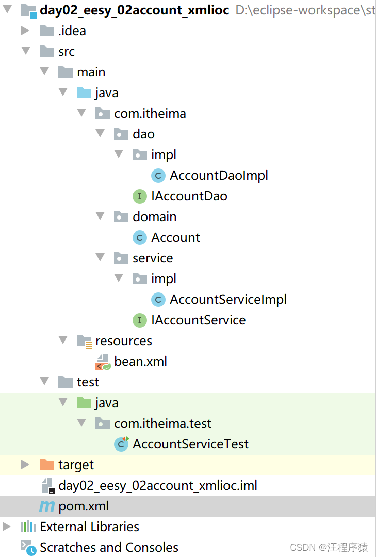The width and height of the screenshot is (376, 557).
Task: Select the domain package
Action: coord(154,217)
